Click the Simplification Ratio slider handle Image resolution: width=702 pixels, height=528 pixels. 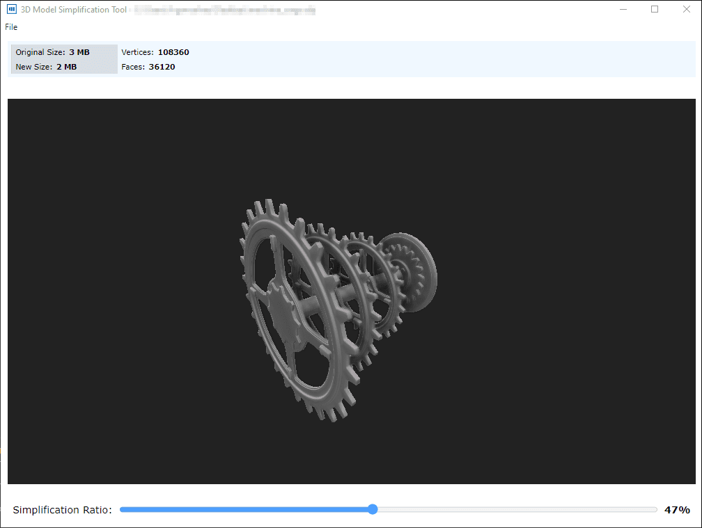[x=373, y=509]
